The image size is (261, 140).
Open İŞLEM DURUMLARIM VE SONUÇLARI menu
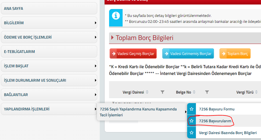(x=49, y=80)
